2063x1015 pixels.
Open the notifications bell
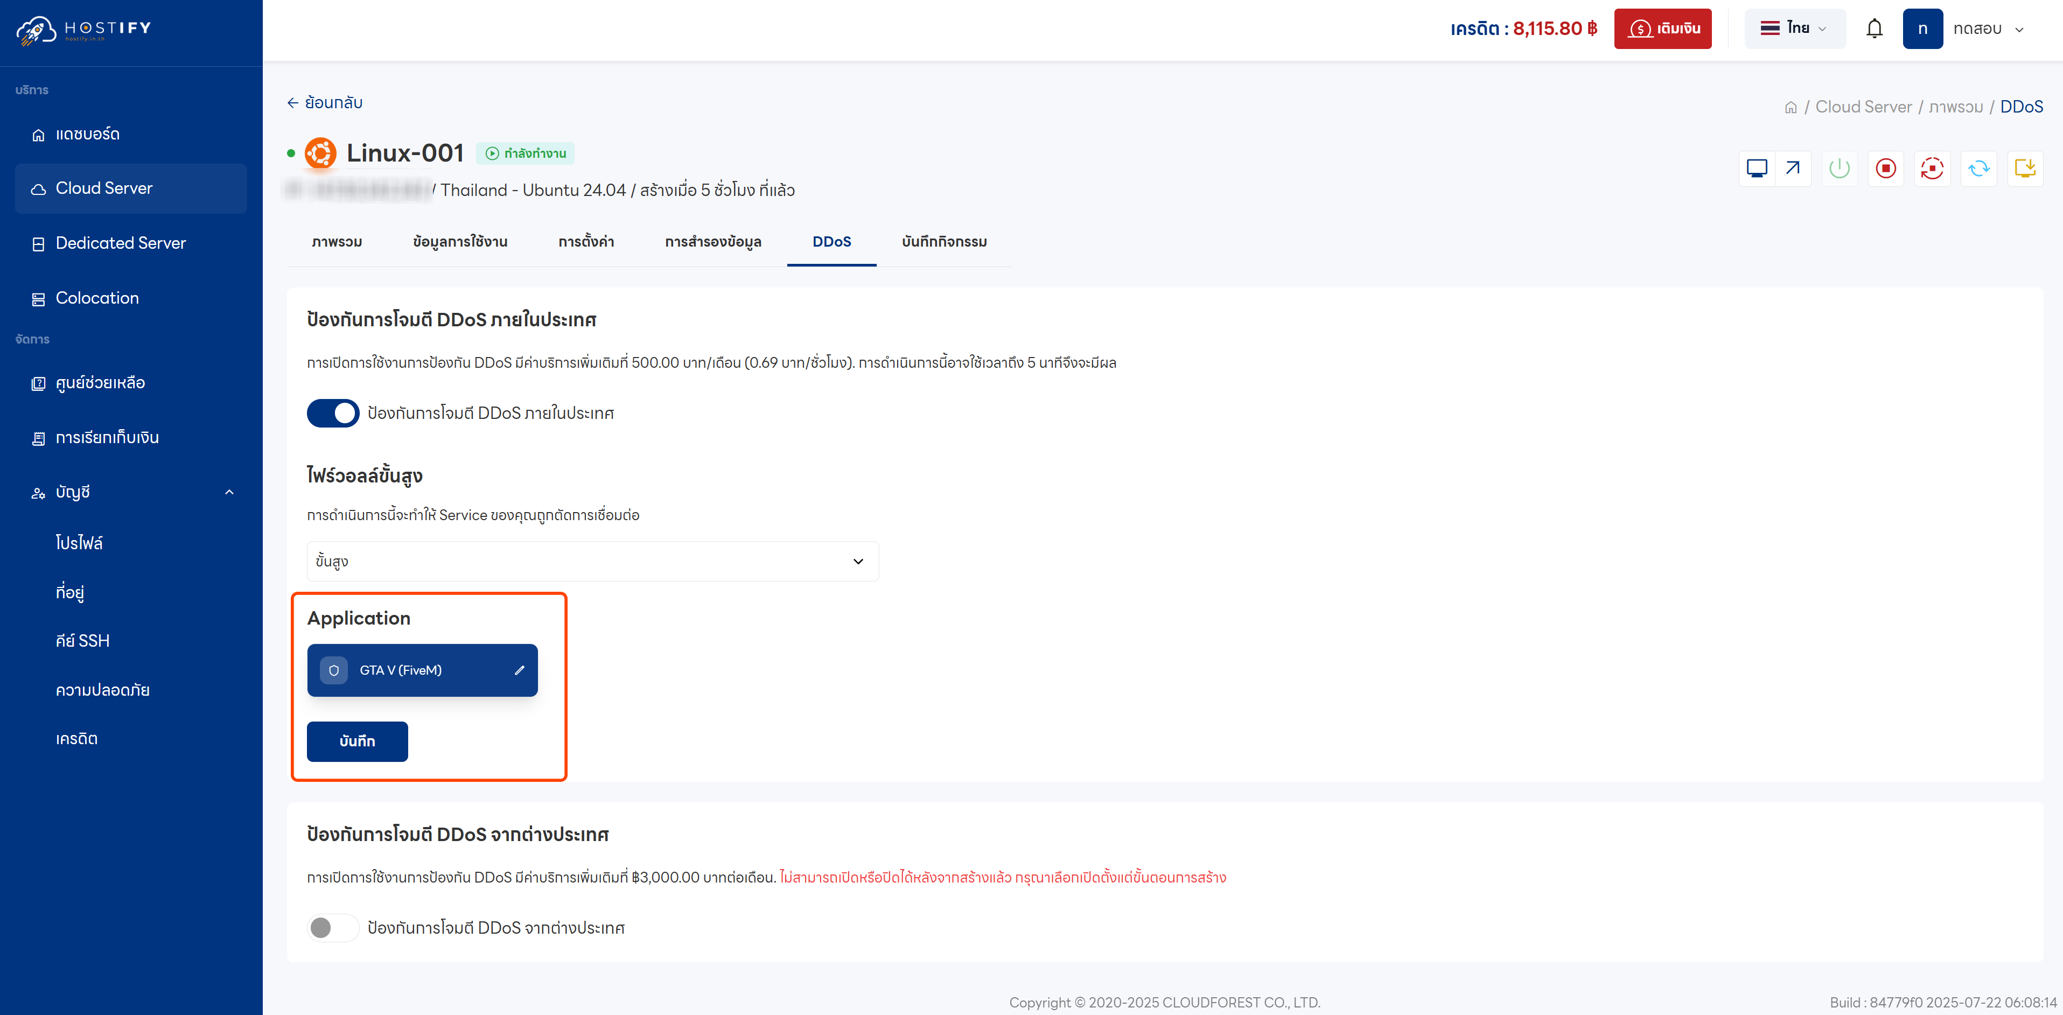coord(1874,29)
